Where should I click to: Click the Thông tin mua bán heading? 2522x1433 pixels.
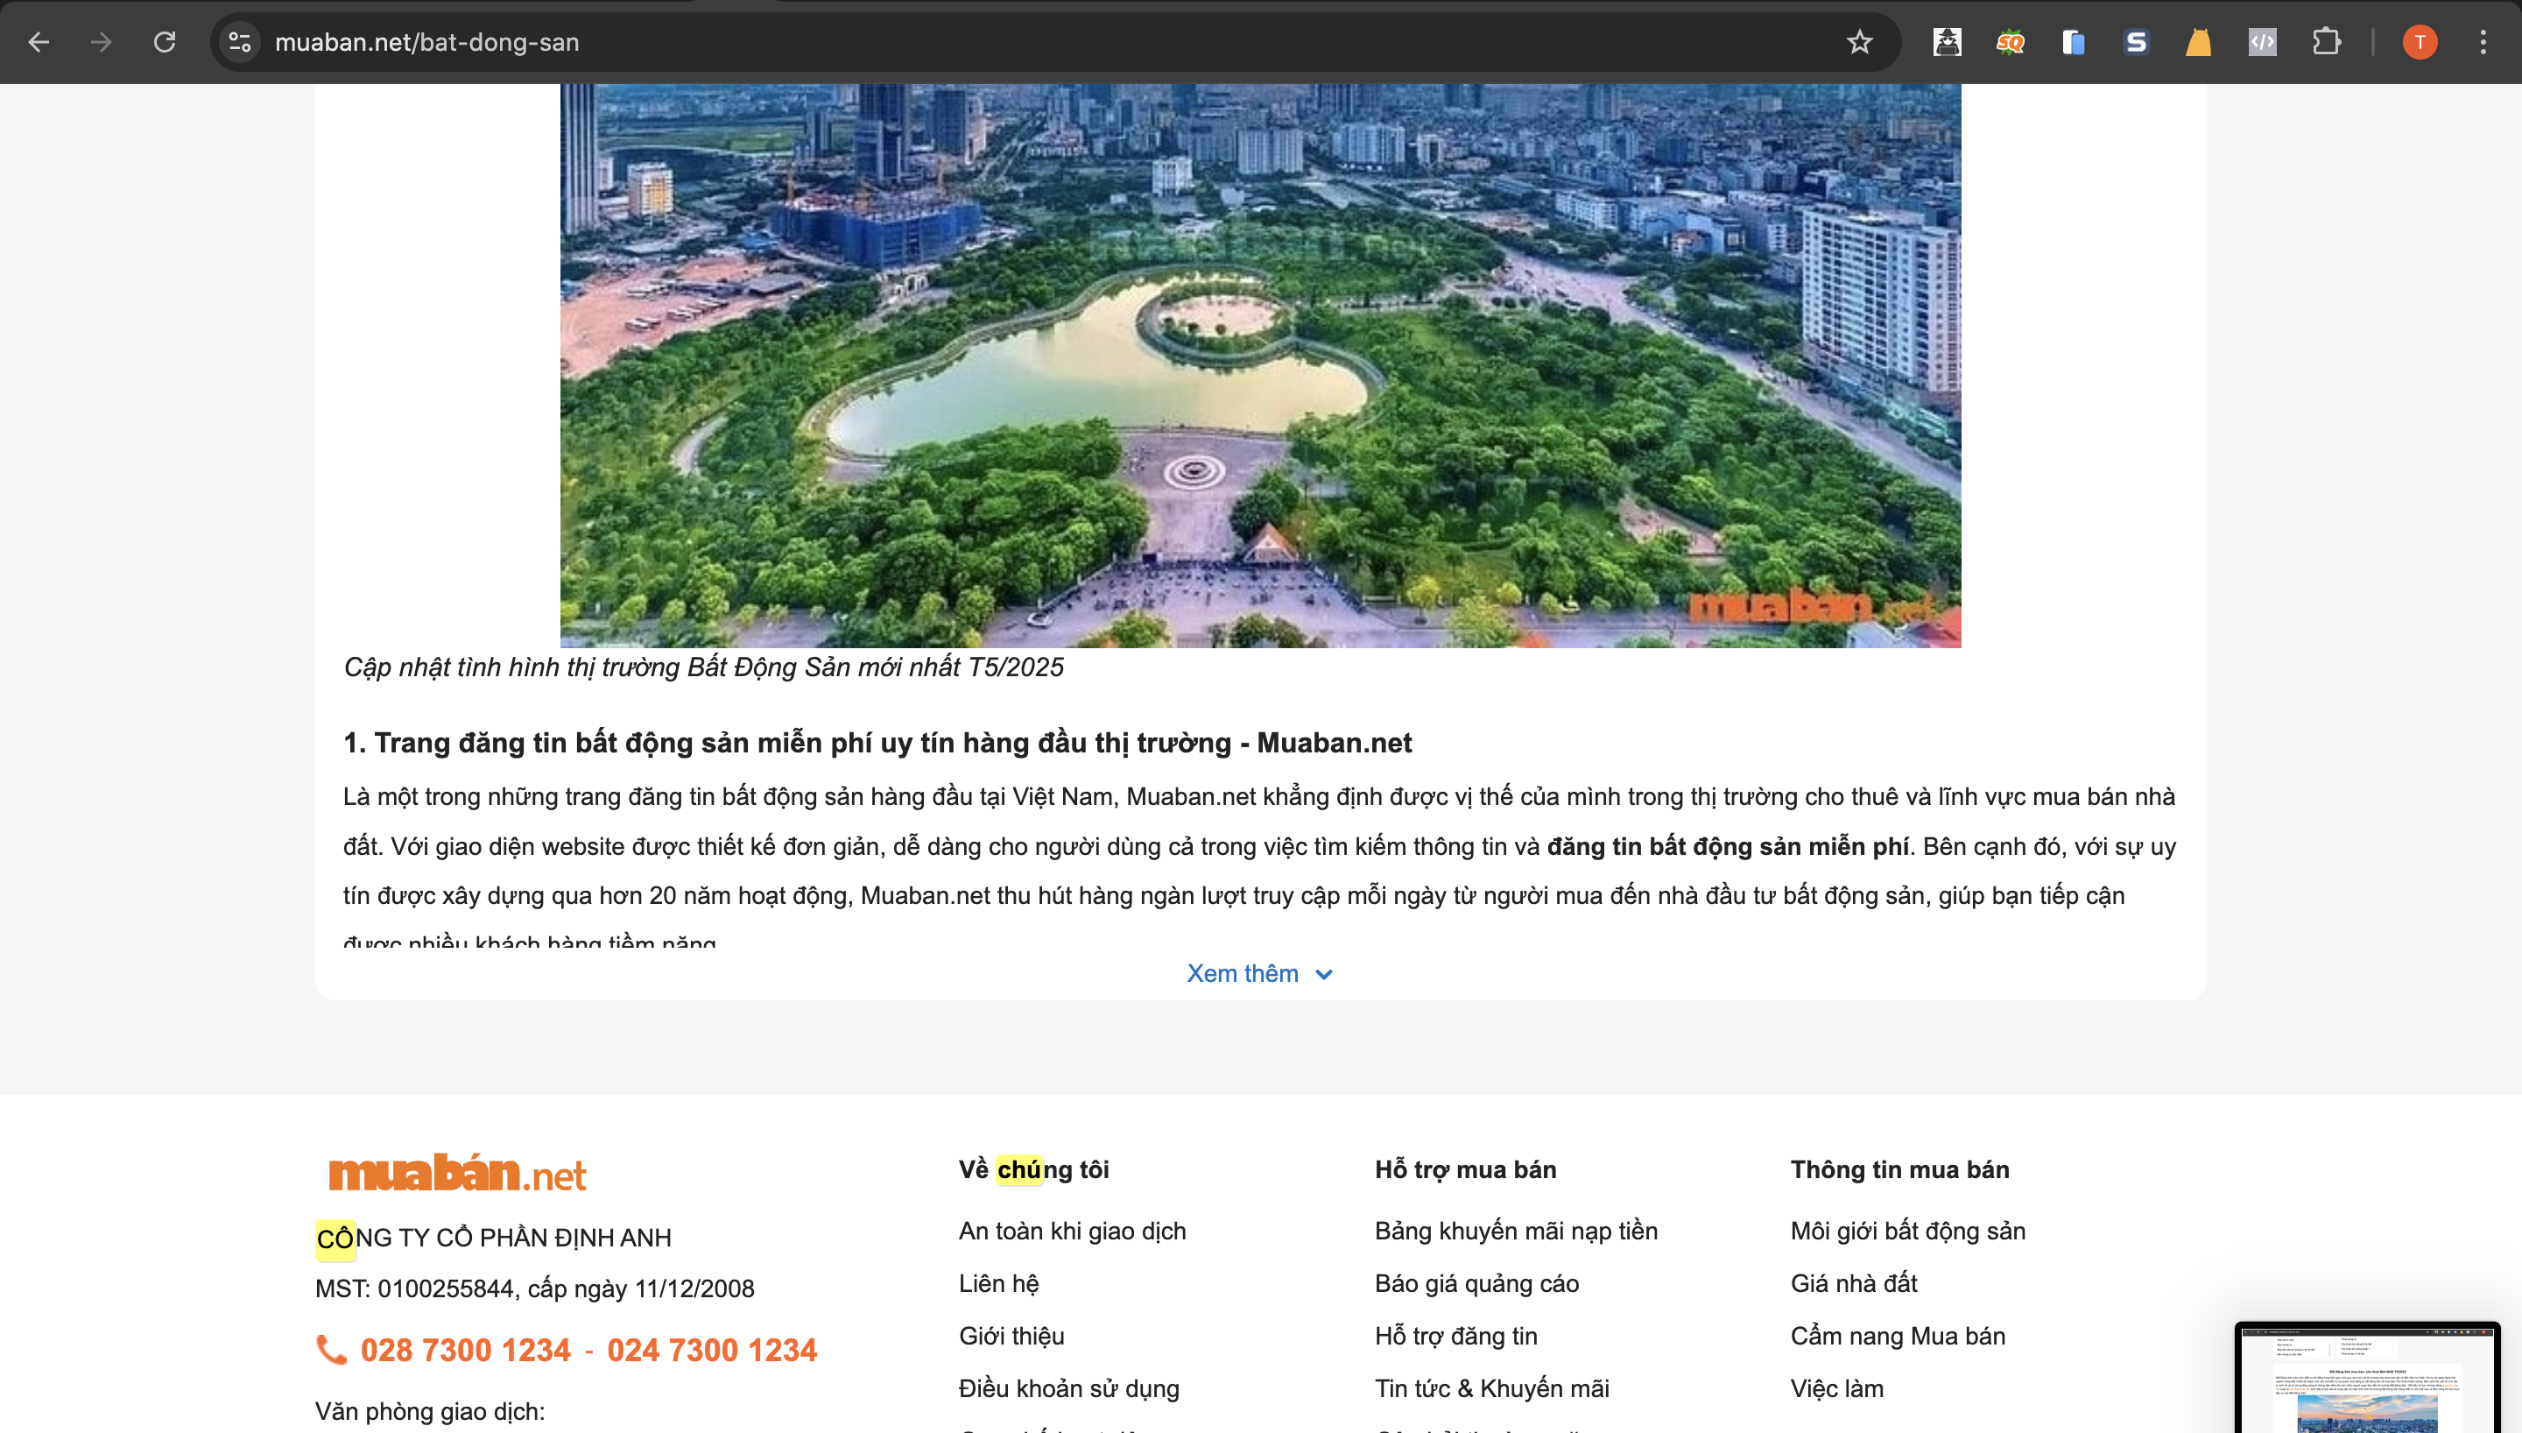[1899, 1169]
